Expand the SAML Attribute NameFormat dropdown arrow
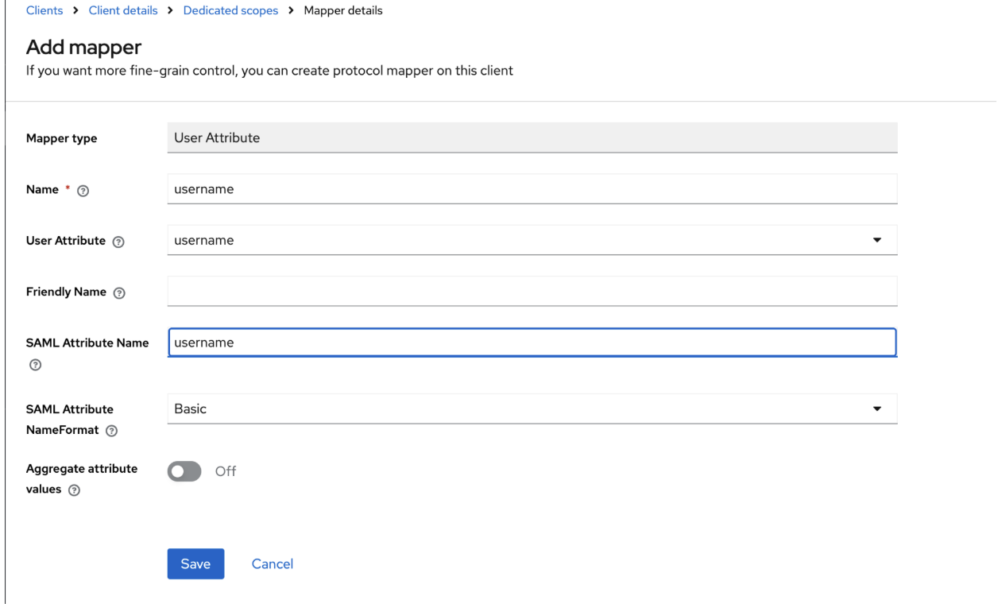Viewport: 998px width, 604px height. click(x=877, y=408)
